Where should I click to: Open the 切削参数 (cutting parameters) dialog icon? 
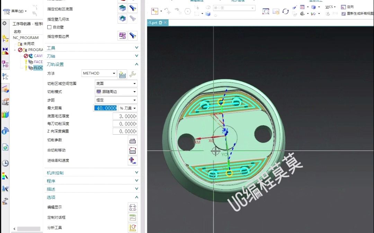pyautogui.click(x=132, y=140)
